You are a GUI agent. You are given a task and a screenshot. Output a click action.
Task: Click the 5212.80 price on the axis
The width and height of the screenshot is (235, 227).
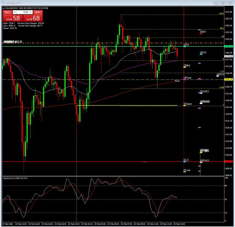pyautogui.click(x=229, y=12)
